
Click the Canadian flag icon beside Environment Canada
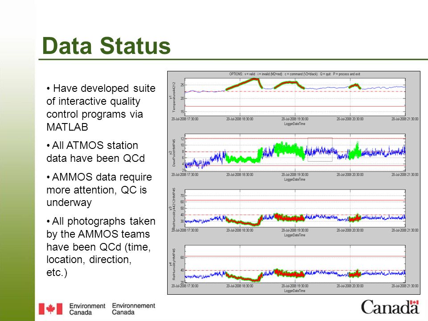click(x=50, y=309)
